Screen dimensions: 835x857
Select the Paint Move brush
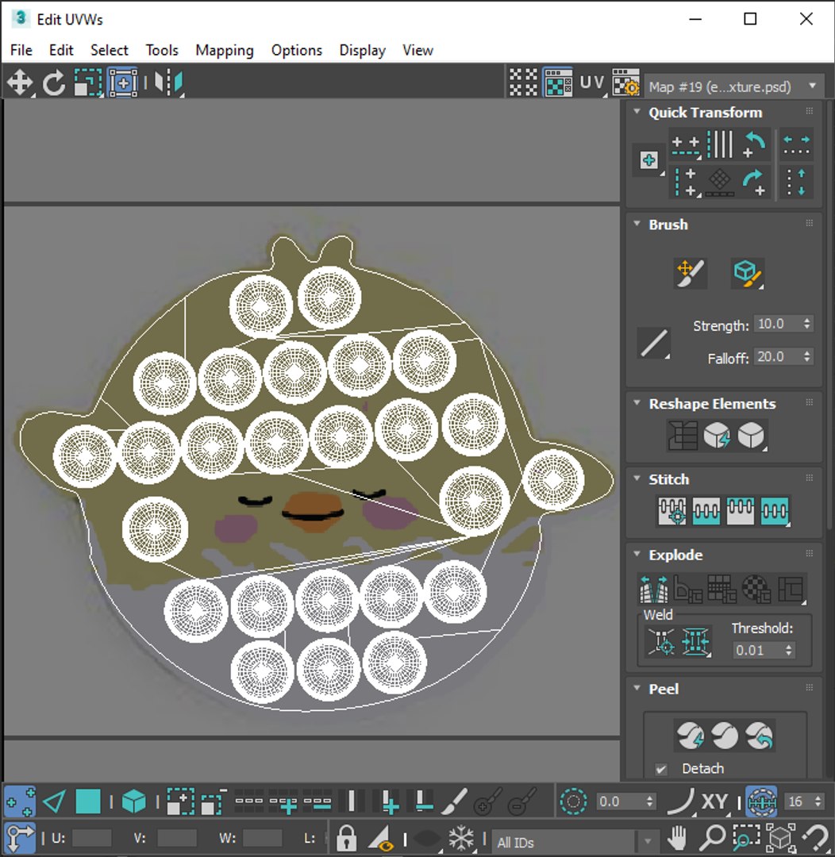[690, 273]
